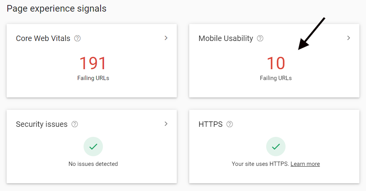
Task: Click the No issues detected message
Action: tap(93, 164)
